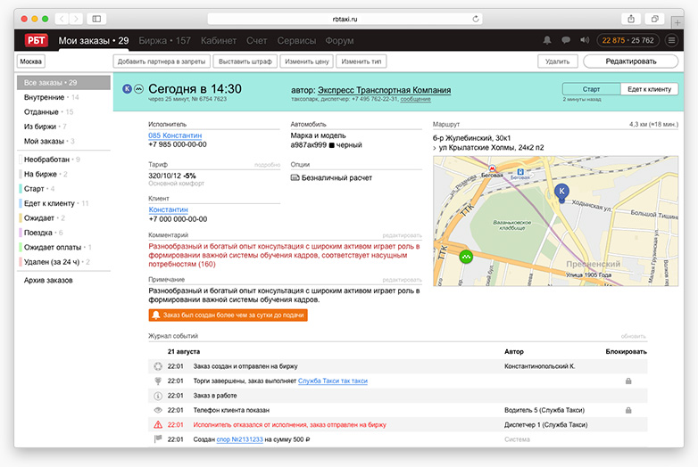The image size is (698, 467).
Task: Click обновить link in event journal
Action: (x=633, y=336)
